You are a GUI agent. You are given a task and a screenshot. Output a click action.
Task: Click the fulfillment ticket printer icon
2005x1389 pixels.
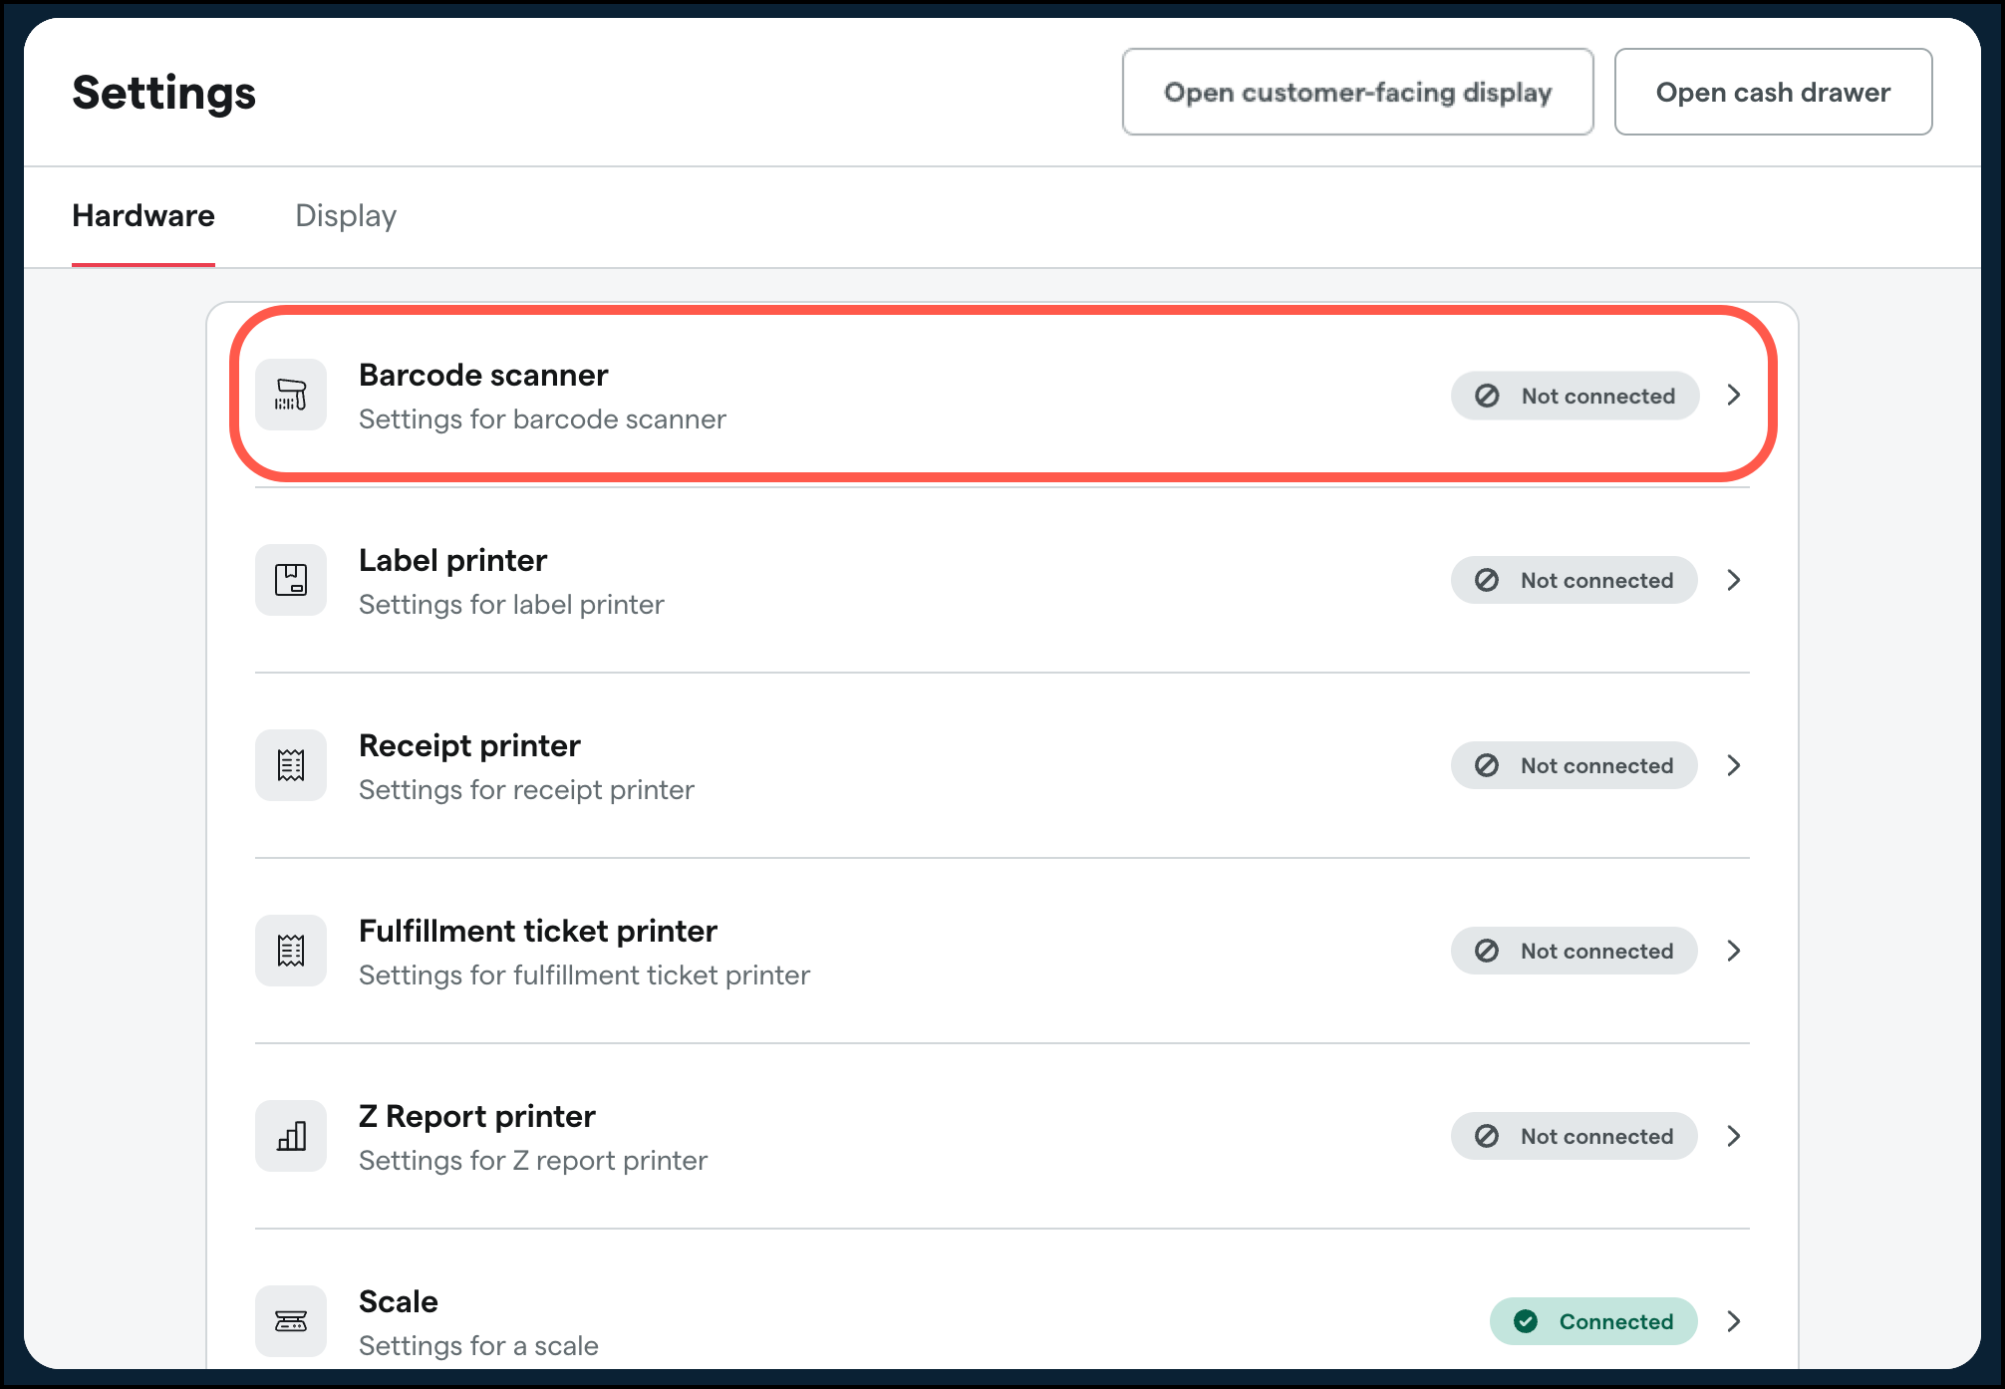pyautogui.click(x=291, y=951)
